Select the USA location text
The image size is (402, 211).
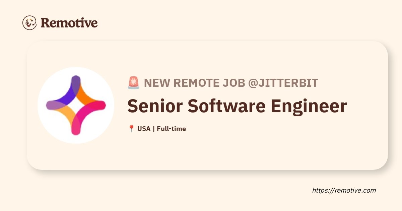pos(144,129)
